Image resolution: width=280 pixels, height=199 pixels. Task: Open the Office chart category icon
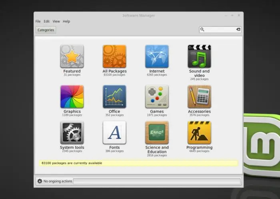[114, 97]
